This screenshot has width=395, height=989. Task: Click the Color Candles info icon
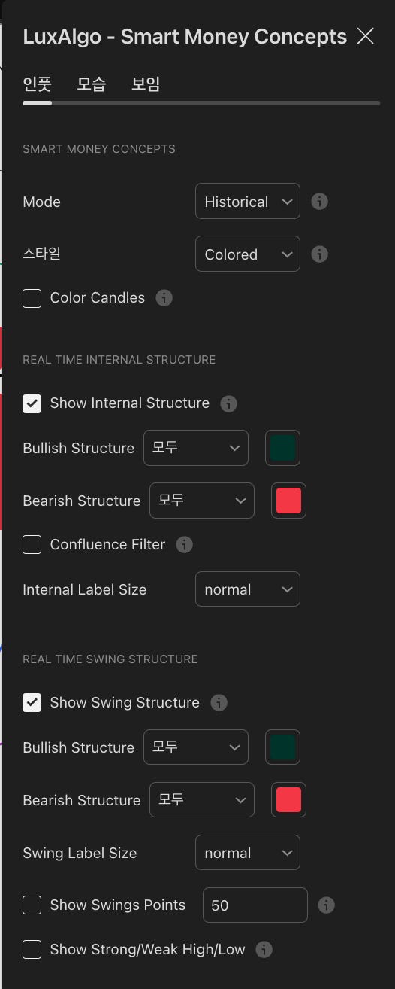pos(164,298)
